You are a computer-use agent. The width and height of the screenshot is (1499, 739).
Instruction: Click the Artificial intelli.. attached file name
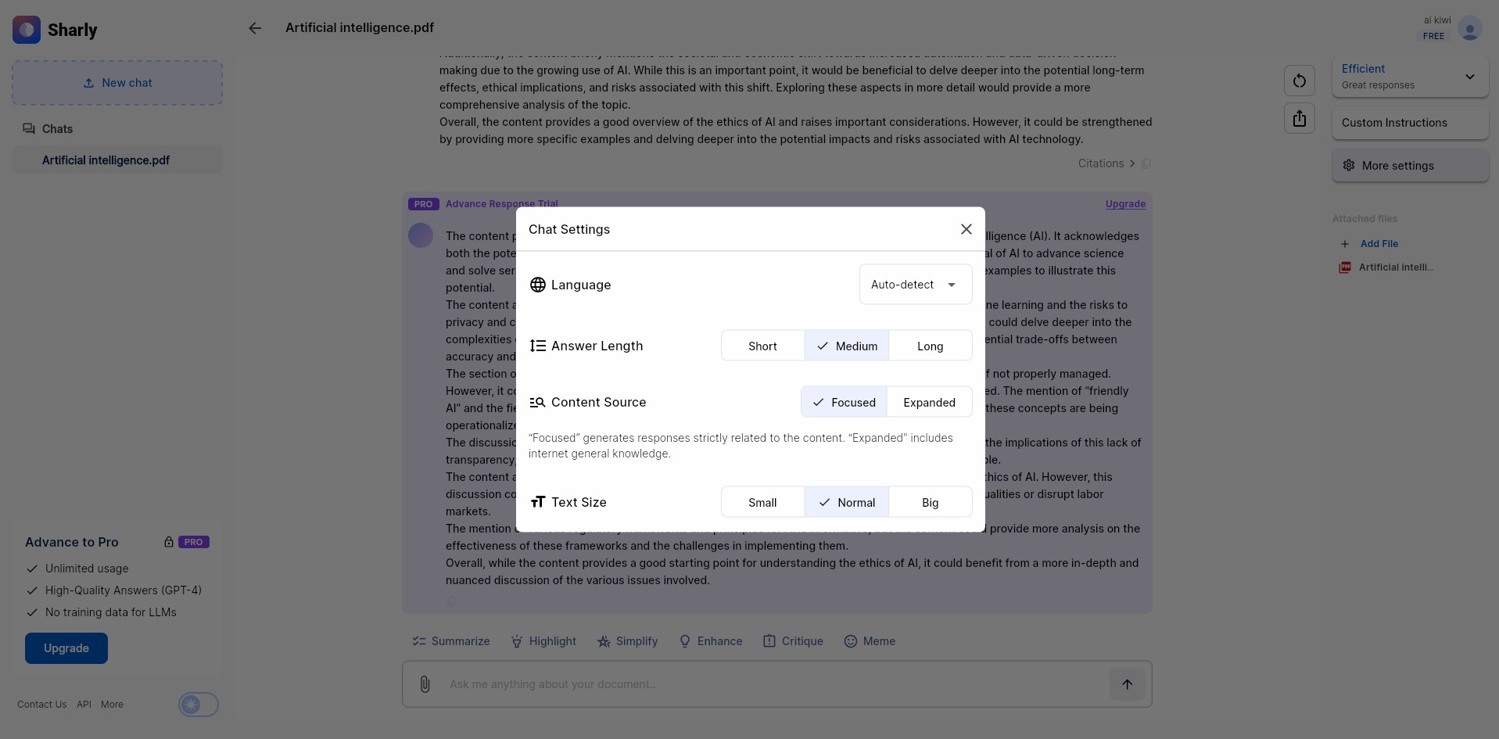point(1396,267)
